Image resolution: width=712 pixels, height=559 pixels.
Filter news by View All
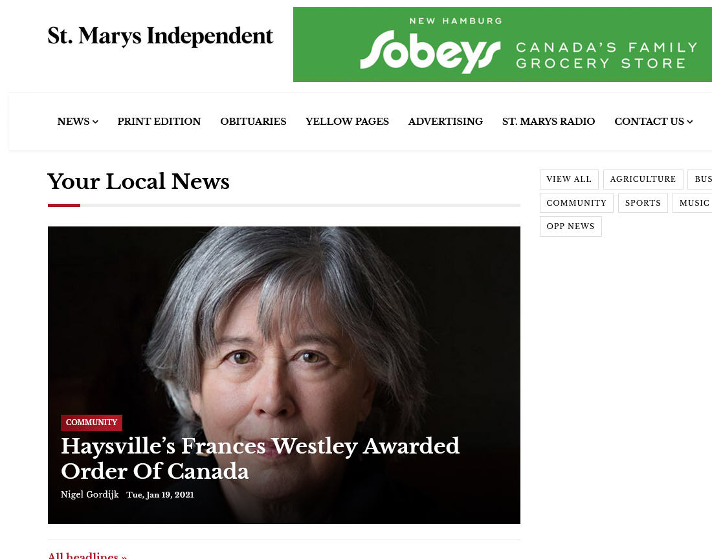tap(569, 179)
